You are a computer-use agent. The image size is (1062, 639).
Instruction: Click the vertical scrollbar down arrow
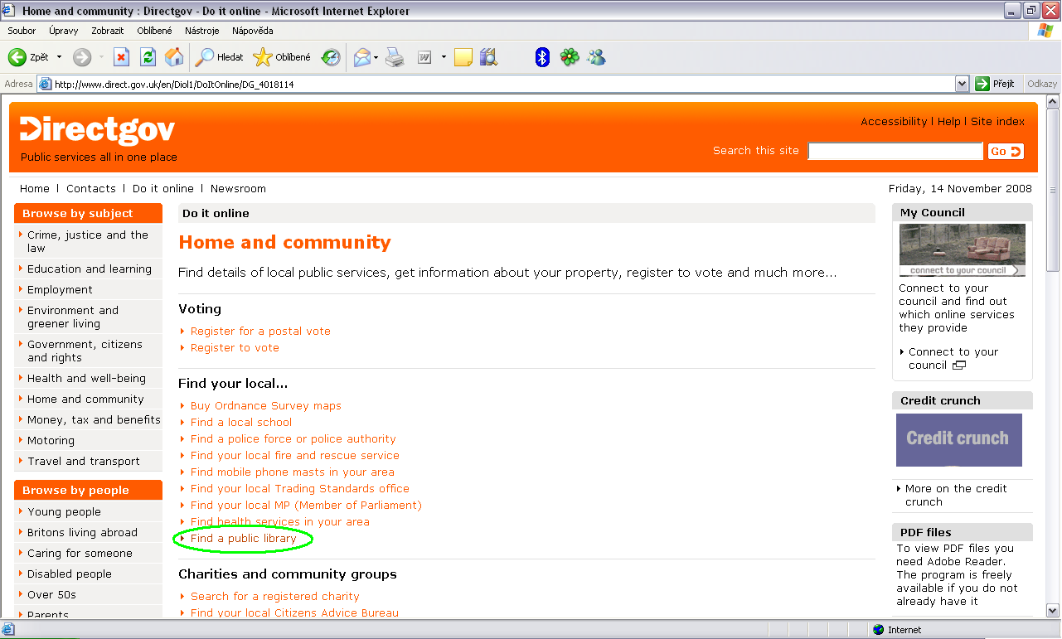(x=1053, y=611)
